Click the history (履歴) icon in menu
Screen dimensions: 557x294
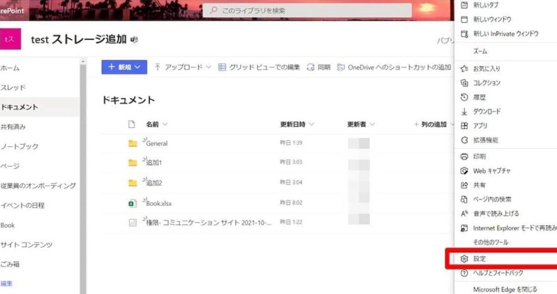point(464,97)
